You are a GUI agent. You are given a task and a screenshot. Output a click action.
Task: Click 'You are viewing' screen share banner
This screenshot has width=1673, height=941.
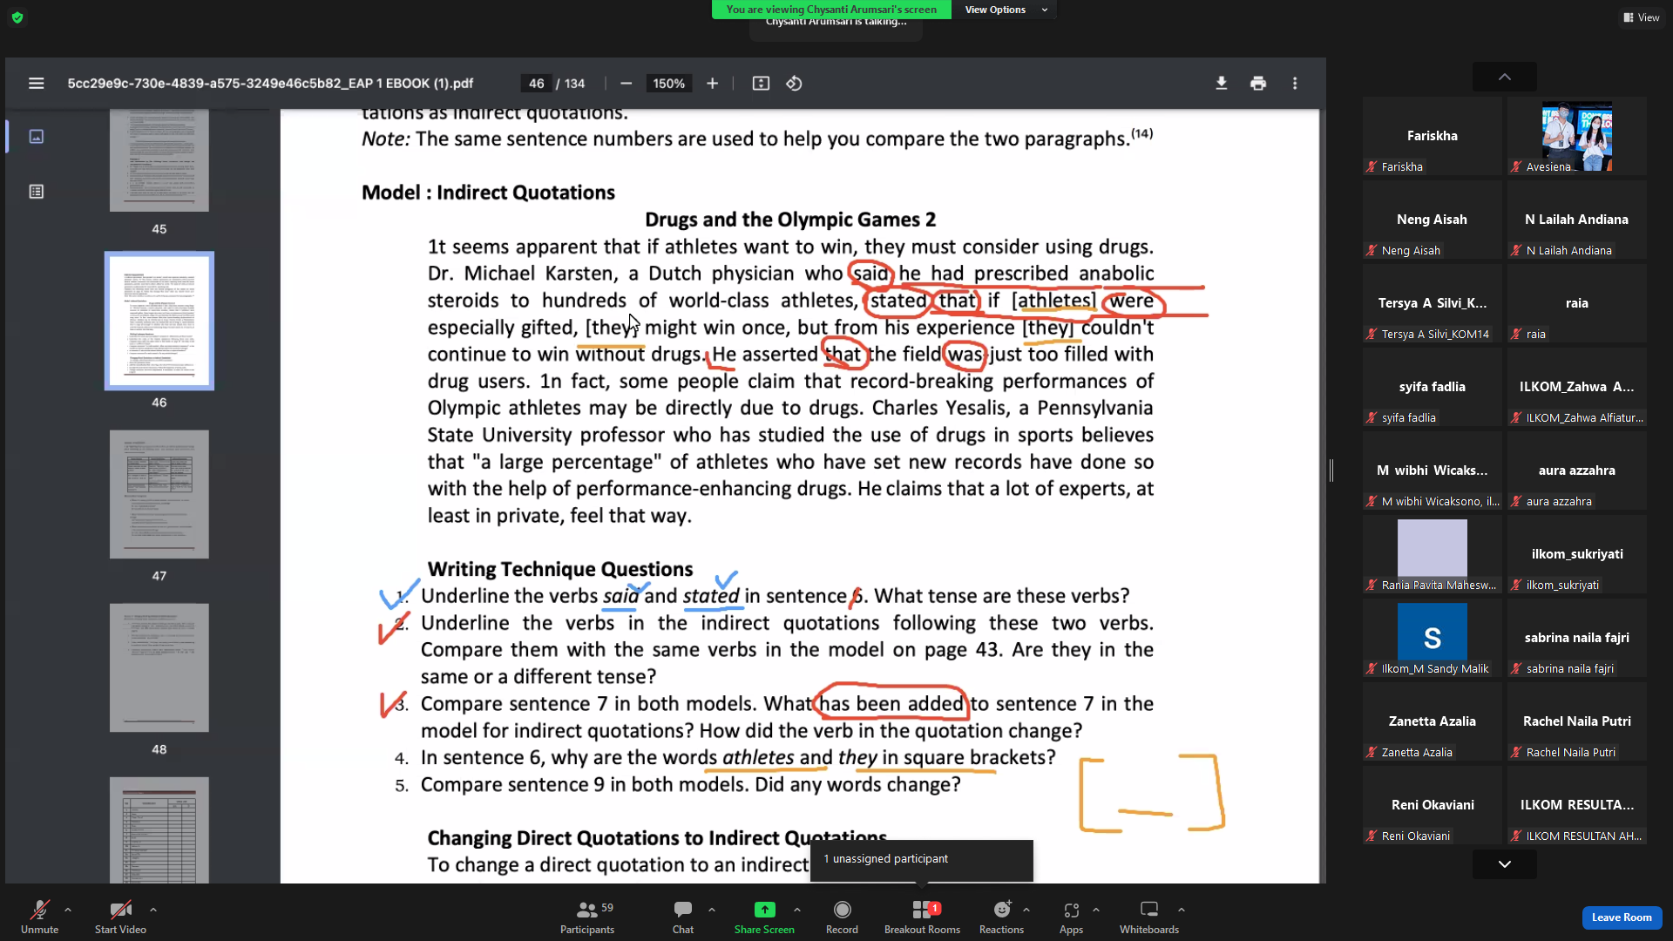[831, 10]
